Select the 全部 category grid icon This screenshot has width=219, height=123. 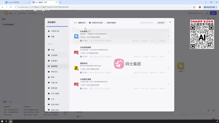[49, 50]
